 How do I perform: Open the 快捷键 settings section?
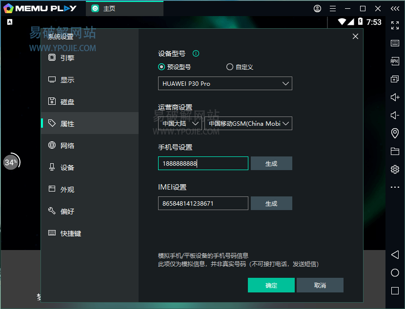(71, 233)
